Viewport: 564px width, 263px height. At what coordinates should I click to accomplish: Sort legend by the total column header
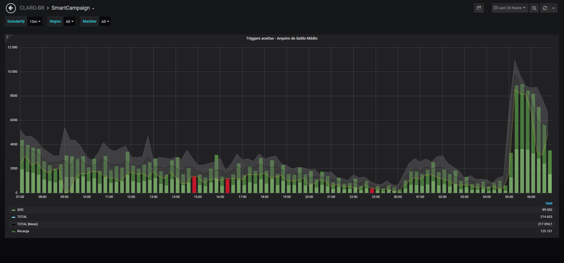click(549, 203)
